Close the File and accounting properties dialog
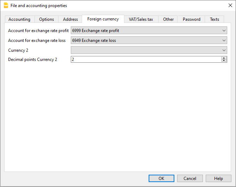 [x=230, y=6]
